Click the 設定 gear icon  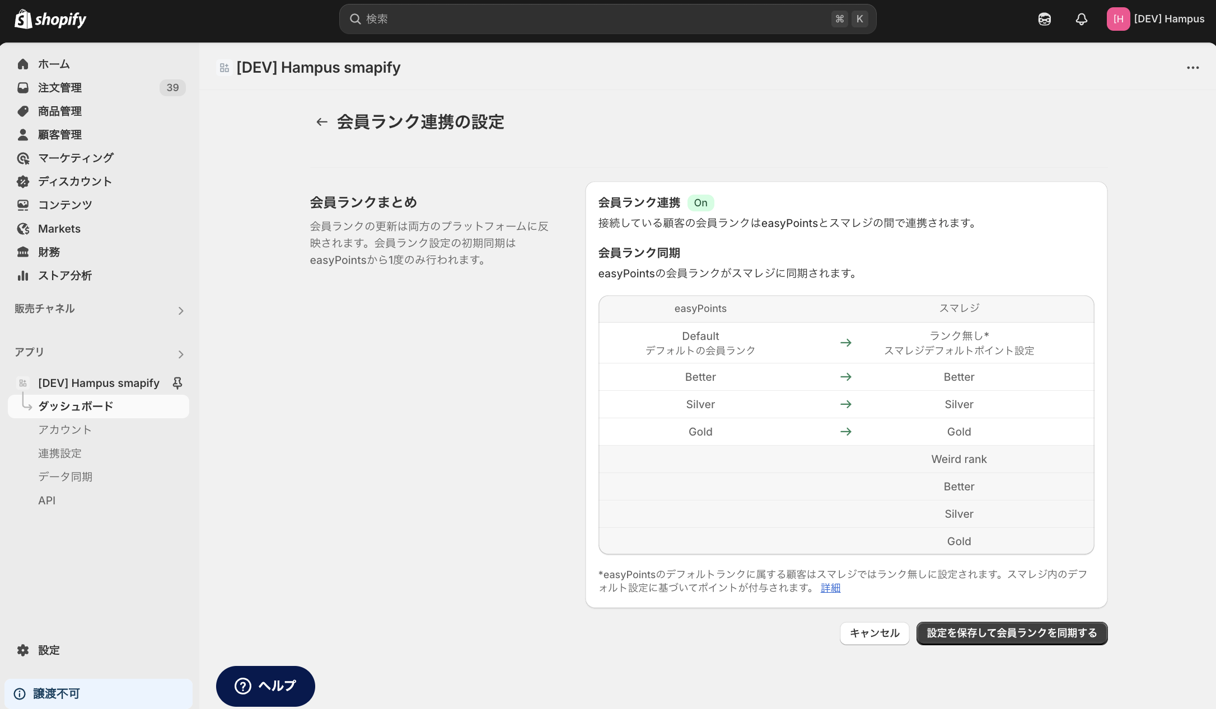(x=23, y=650)
